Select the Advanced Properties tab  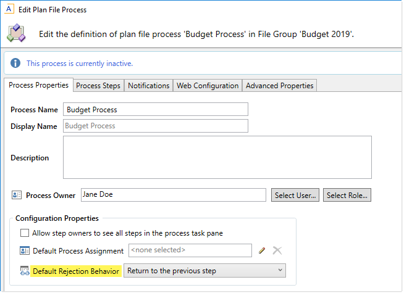280,86
